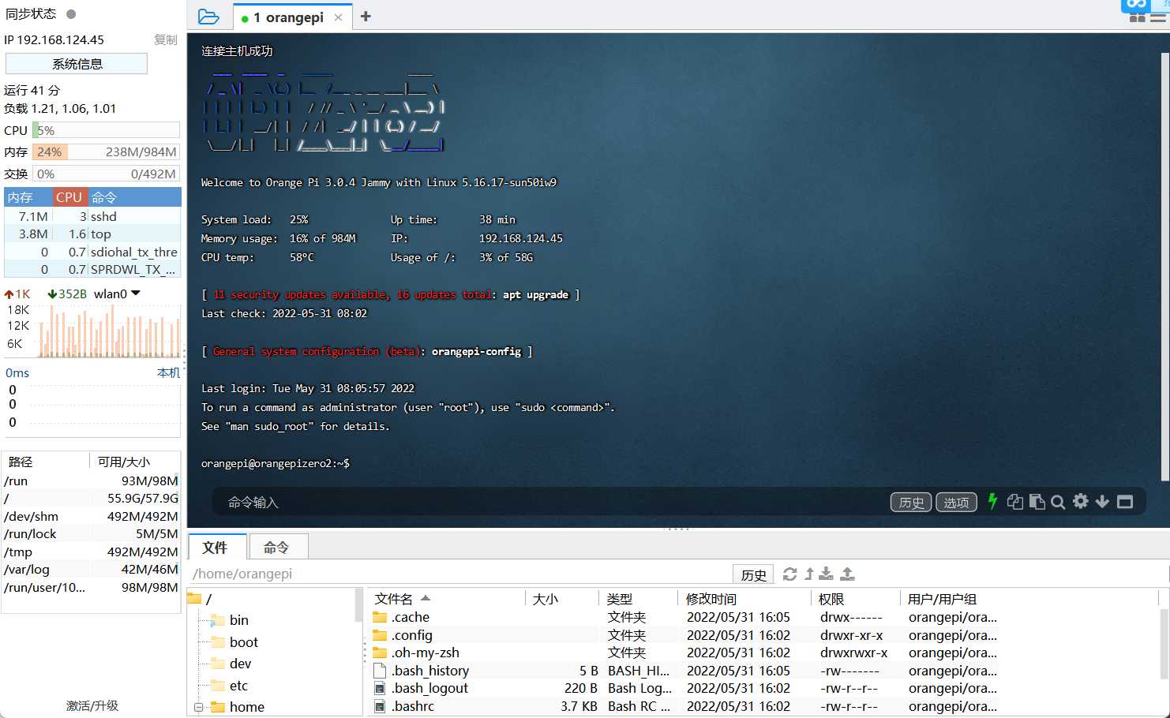Sort by 大小 column header
Image resolution: width=1170 pixels, height=718 pixels.
click(x=562, y=599)
